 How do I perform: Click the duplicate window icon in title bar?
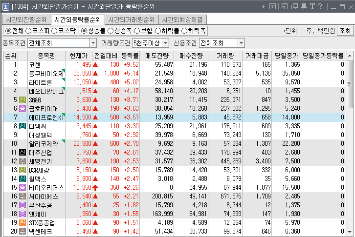294,6
